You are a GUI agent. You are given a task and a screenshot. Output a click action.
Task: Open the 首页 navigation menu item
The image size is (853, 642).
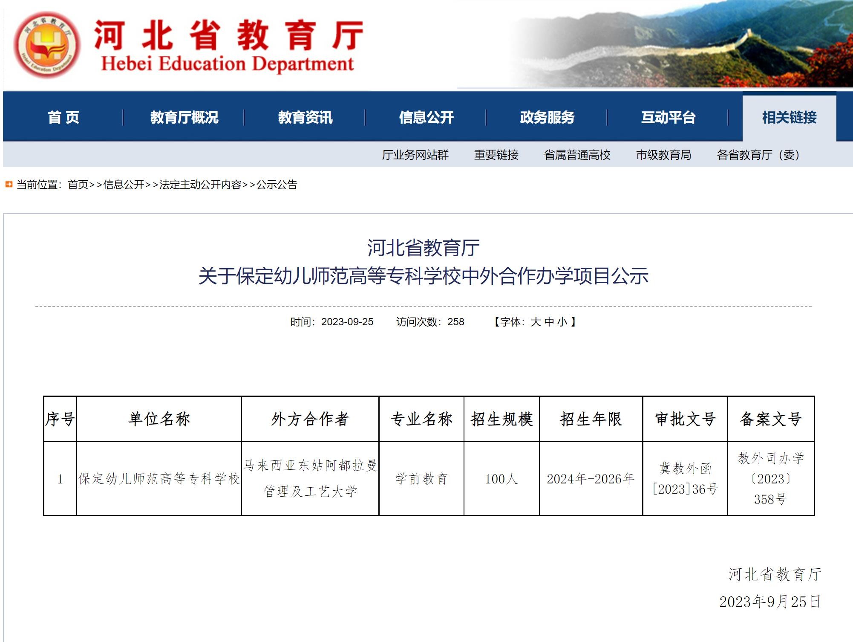(x=63, y=117)
